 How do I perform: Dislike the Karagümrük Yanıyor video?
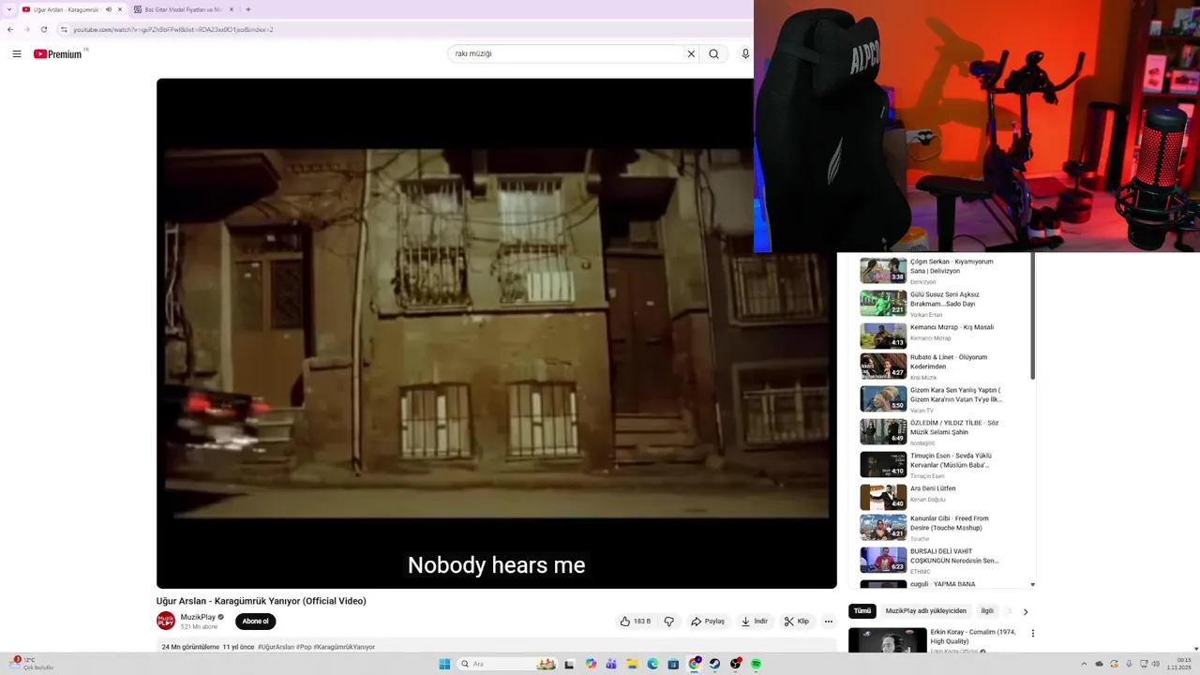tap(669, 622)
